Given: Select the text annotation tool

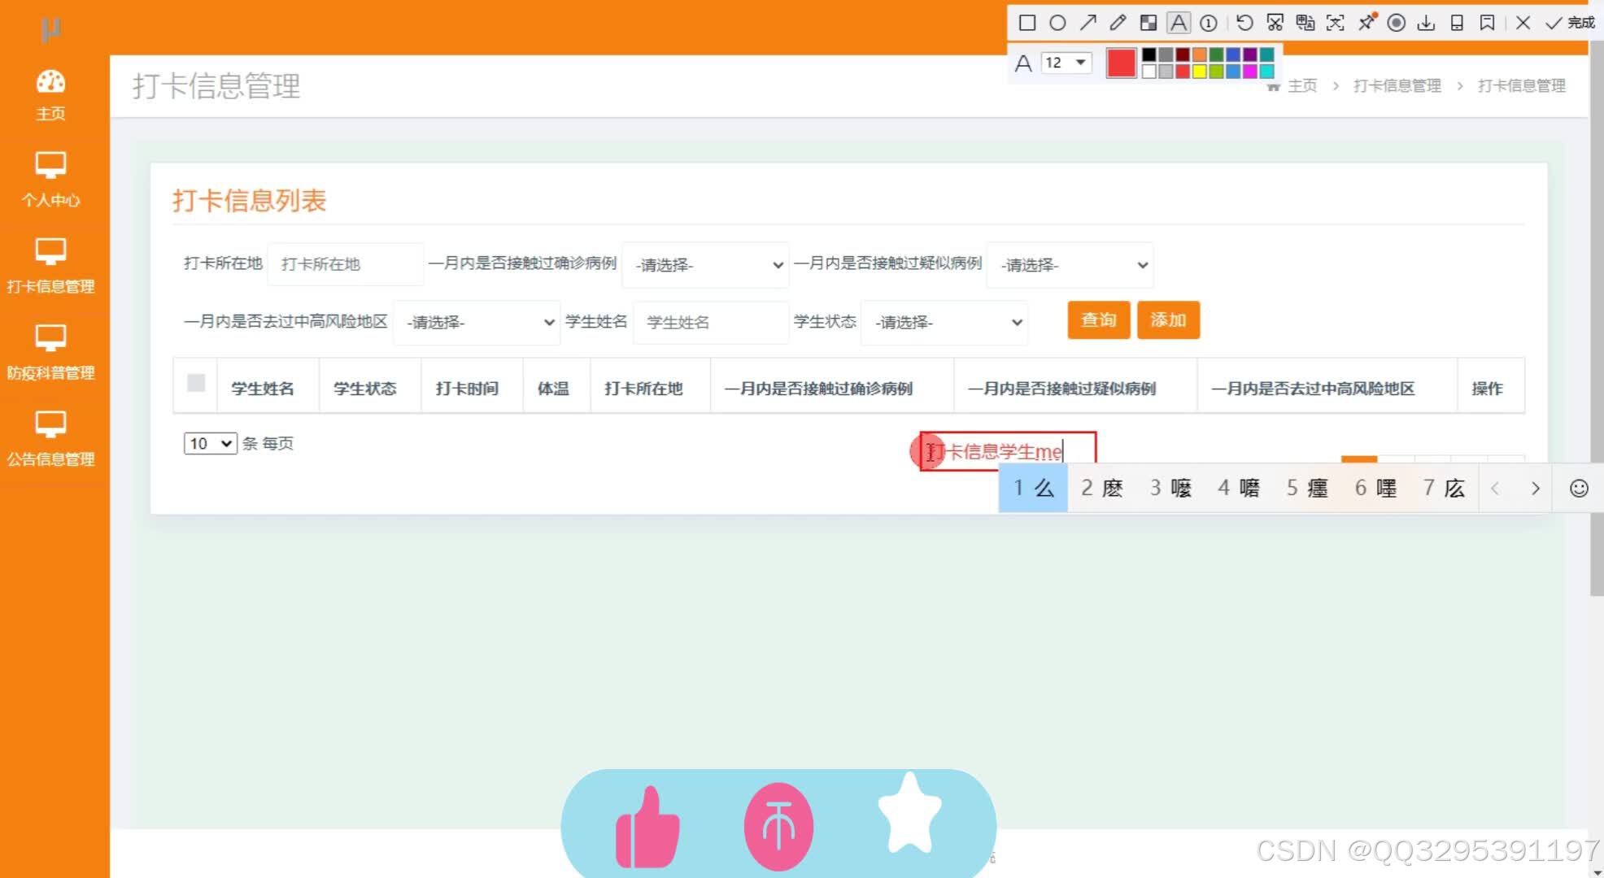Looking at the screenshot, I should [1179, 23].
